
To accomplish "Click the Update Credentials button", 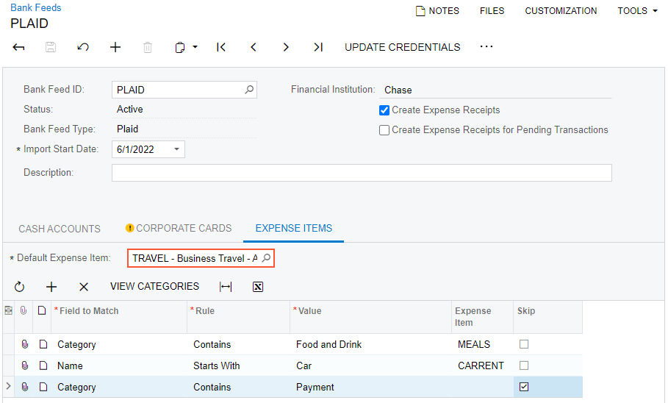I will [403, 47].
